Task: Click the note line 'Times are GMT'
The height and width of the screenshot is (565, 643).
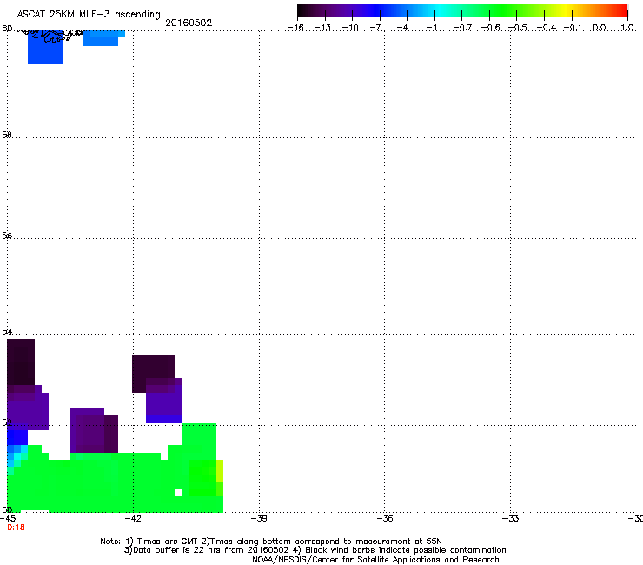Action: pyautogui.click(x=162, y=542)
